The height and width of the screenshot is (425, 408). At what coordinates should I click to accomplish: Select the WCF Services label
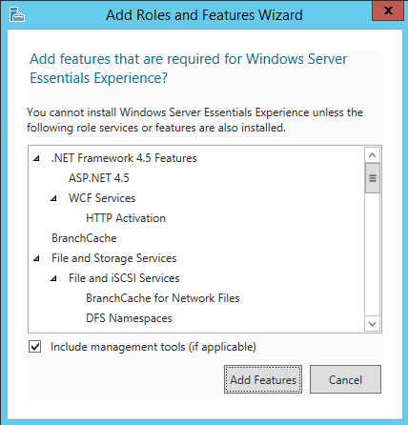pos(102,198)
